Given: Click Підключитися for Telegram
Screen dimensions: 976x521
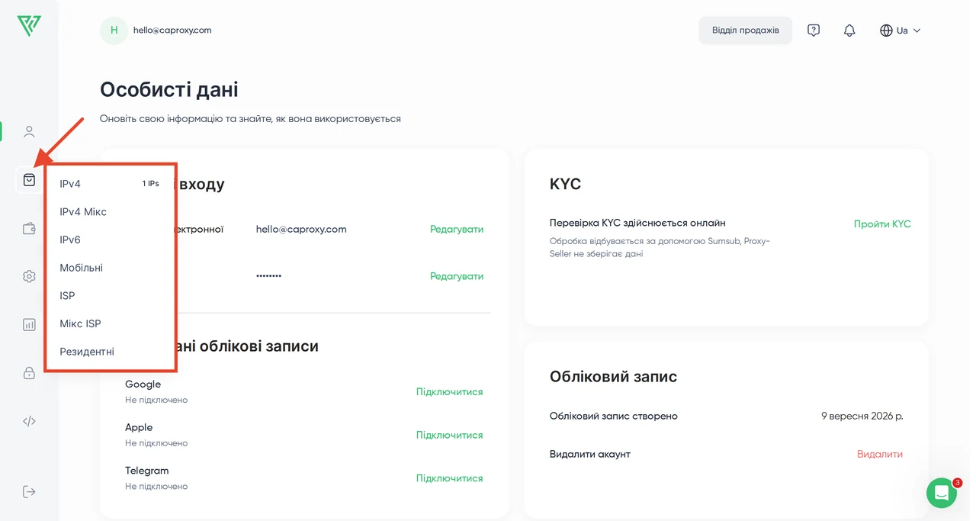Looking at the screenshot, I should click(x=449, y=478).
